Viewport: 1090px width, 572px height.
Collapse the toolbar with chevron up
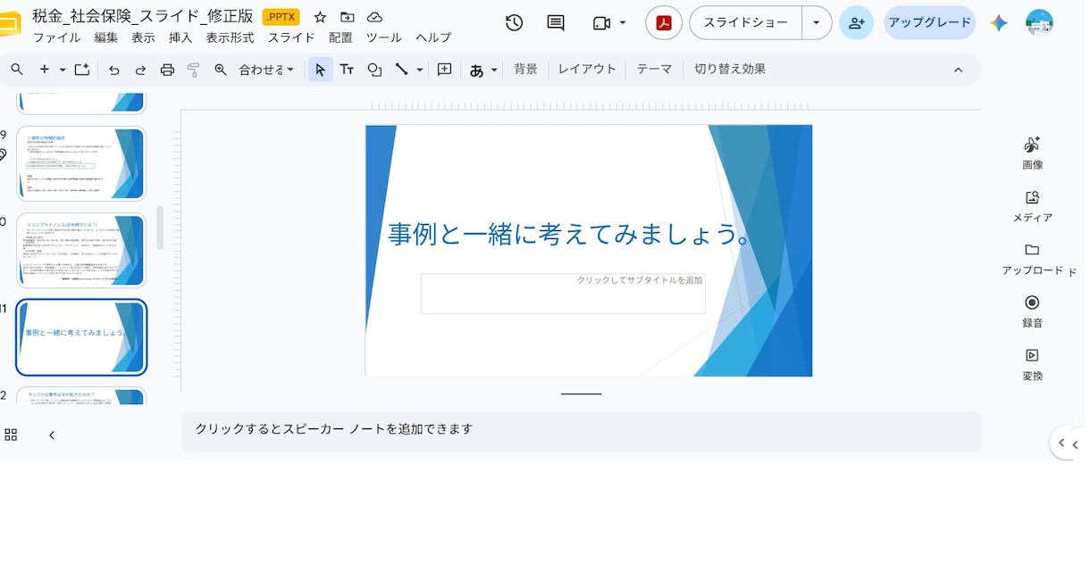tap(959, 70)
